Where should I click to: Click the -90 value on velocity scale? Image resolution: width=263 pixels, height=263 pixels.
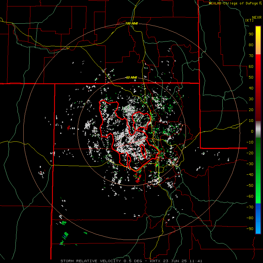[x=250, y=229]
